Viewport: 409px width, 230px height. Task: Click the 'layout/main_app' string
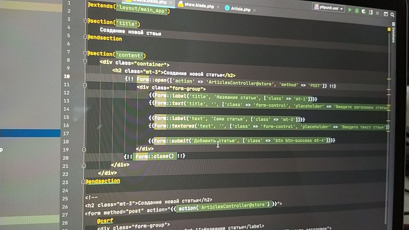point(142,10)
